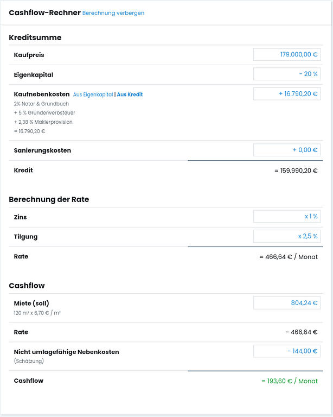The image size is (333, 417).
Task: Focus the Kaufnebenkosten amount field
Action: (x=286, y=94)
